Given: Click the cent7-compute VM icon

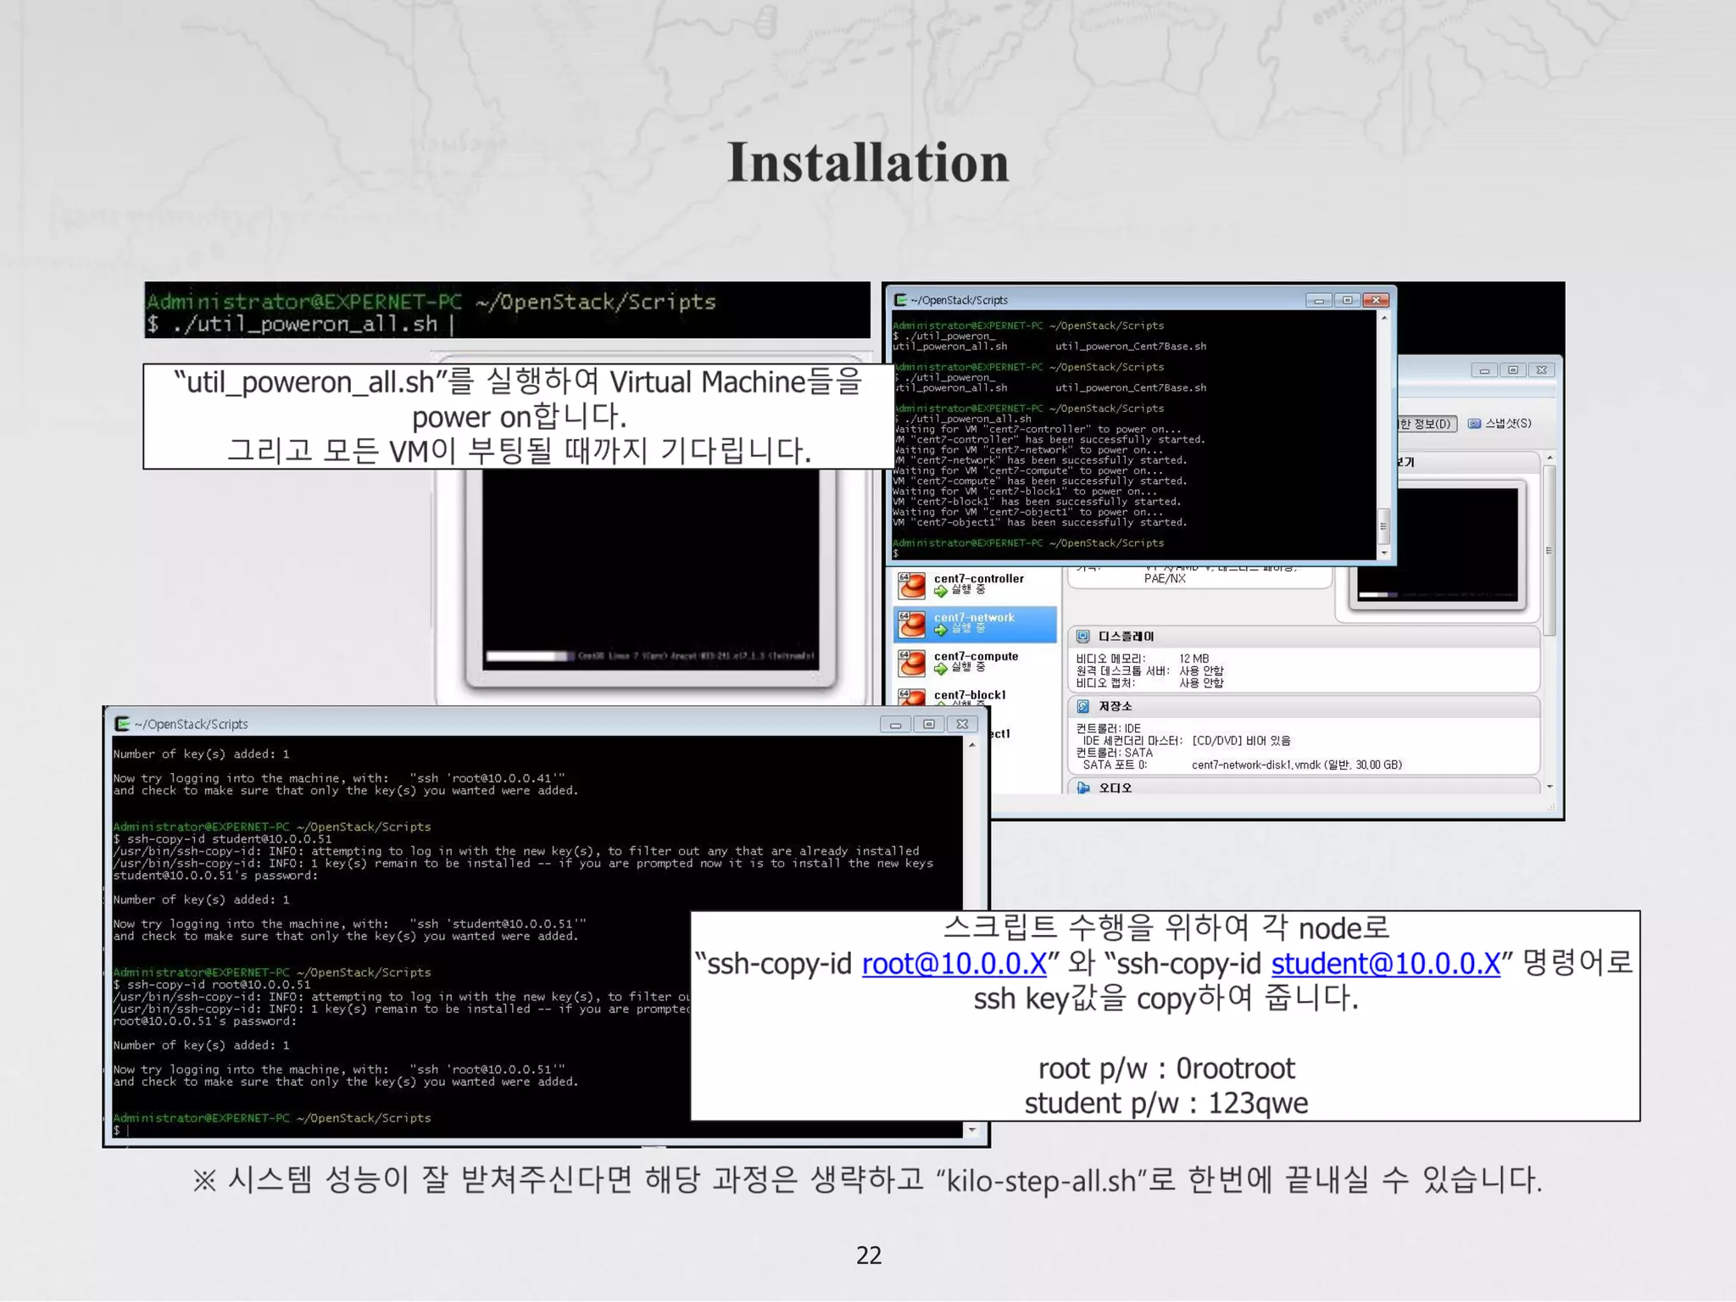Looking at the screenshot, I should click(912, 663).
